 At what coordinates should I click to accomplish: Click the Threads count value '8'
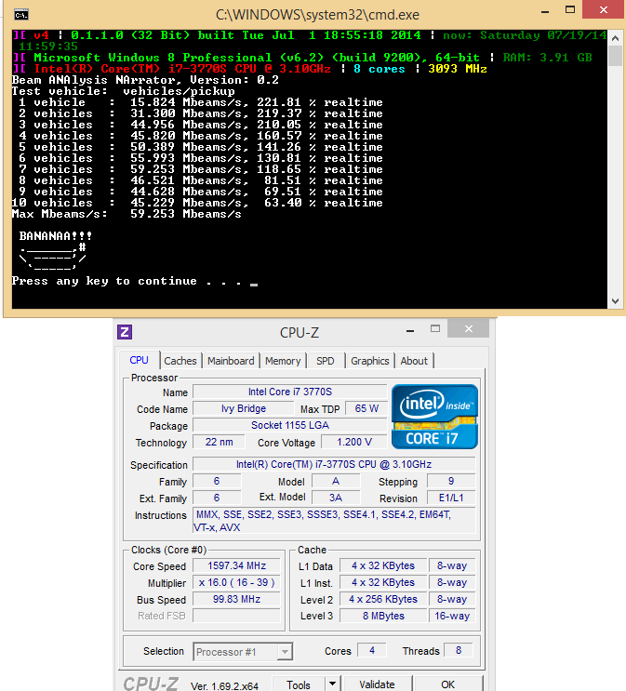click(459, 650)
